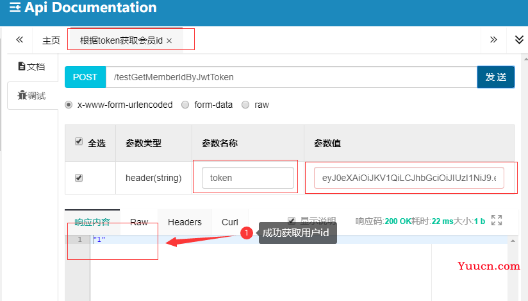Viewport: 528px width, 301px height.
Task: Click the 22 ms elapsed time text
Action: [443, 221]
